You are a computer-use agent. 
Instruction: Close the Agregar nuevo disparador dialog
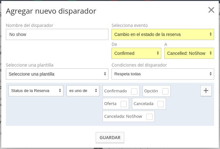[x=211, y=10]
